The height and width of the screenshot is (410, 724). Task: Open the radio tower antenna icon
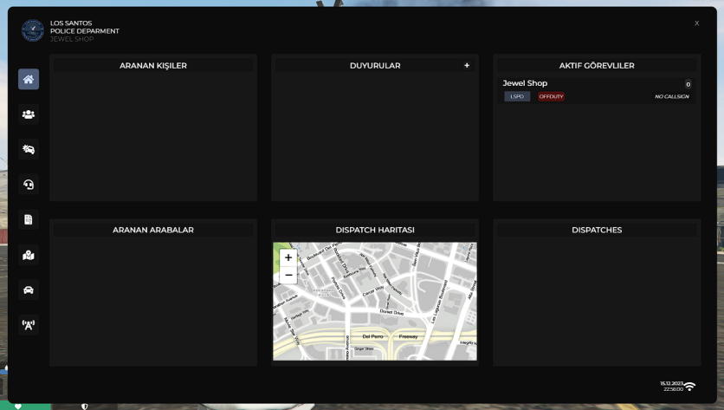tap(29, 325)
